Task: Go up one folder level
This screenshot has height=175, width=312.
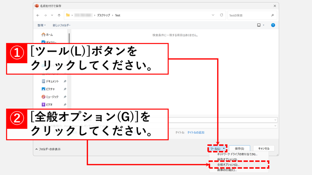Action: [59, 15]
